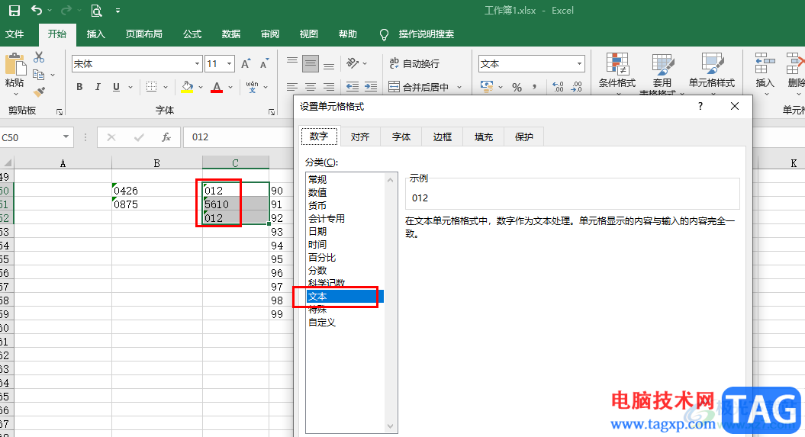Expand quick access toolbar customization arrow
Image resolution: width=805 pixels, height=437 pixels.
(x=118, y=10)
